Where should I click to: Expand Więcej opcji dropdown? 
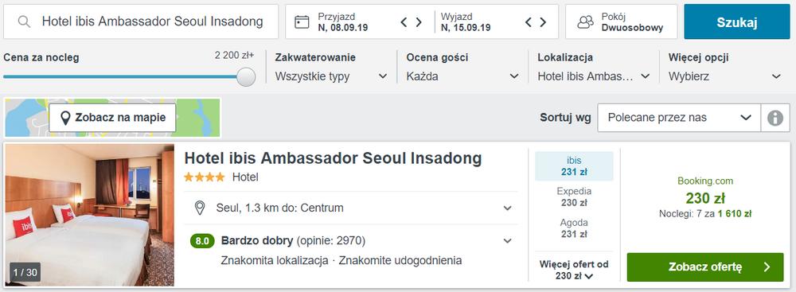(x=725, y=76)
